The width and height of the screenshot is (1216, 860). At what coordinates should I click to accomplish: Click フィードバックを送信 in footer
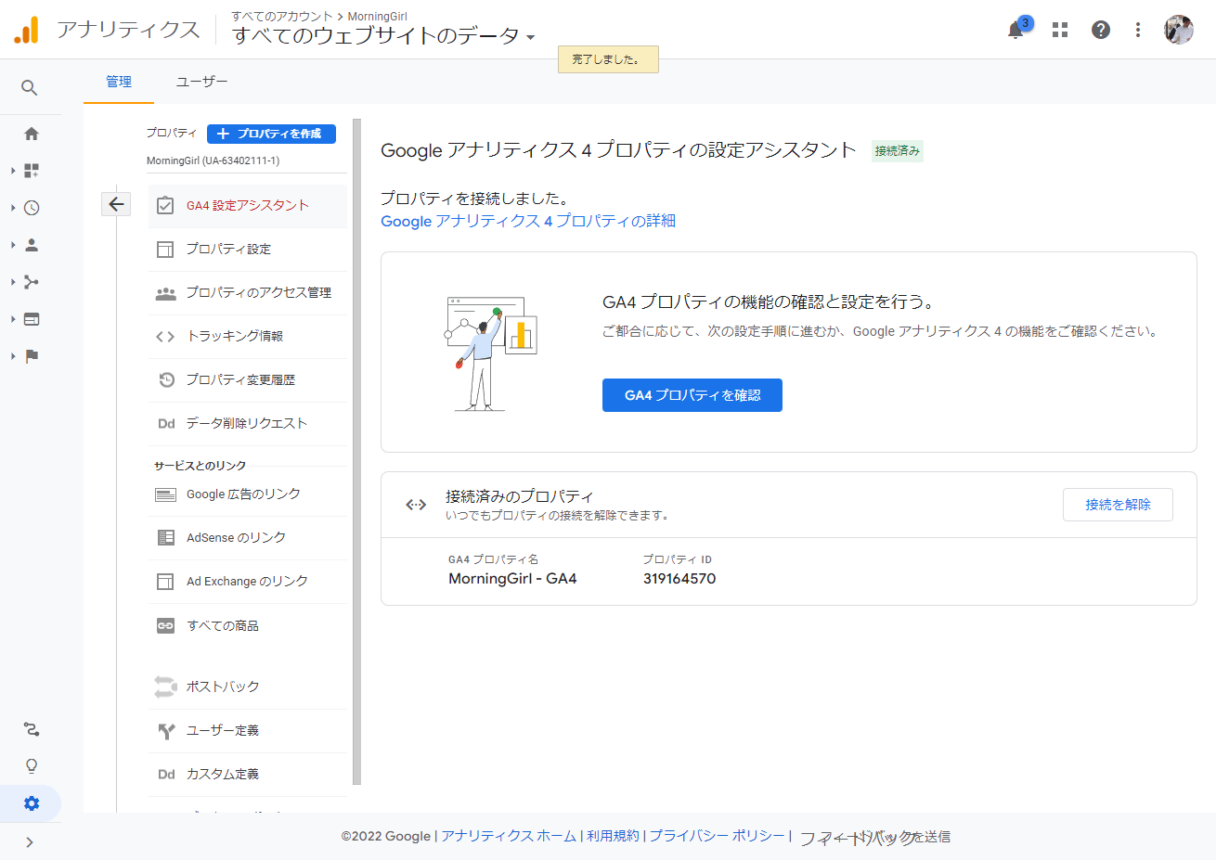(x=874, y=838)
